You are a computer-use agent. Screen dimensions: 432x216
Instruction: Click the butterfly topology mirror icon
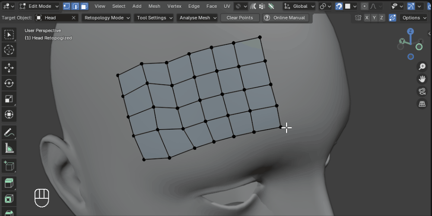(x=358, y=18)
